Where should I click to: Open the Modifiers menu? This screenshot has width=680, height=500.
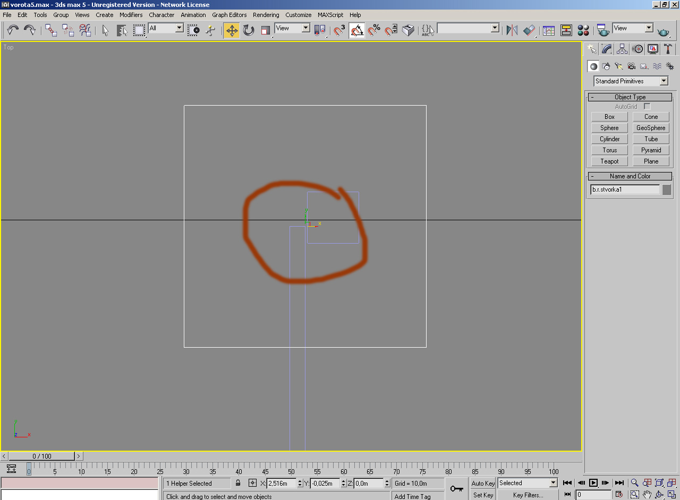131,15
